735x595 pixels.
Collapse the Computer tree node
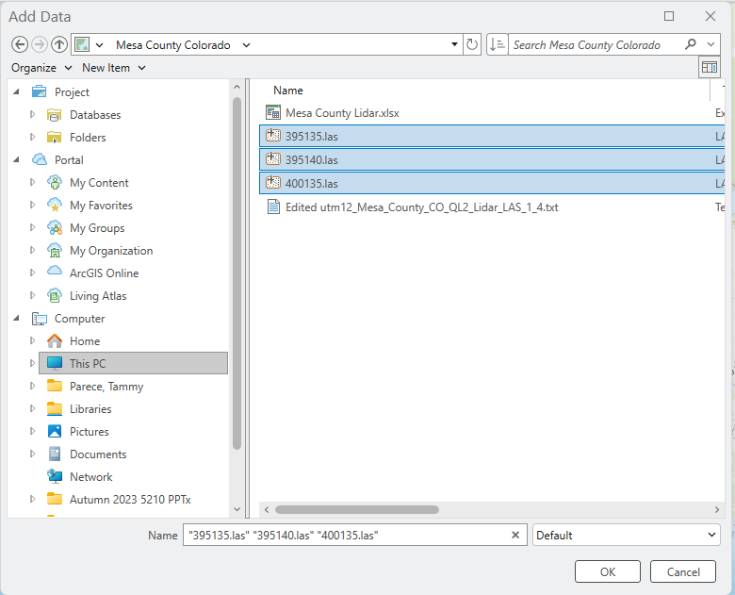point(16,318)
